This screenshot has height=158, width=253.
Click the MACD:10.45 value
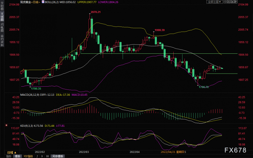pyautogui.click(x=80, y=95)
